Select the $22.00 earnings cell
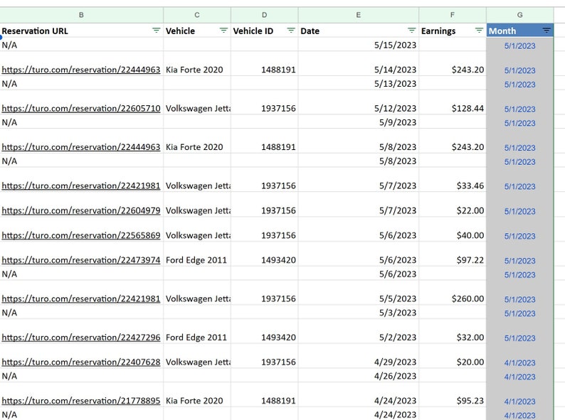 click(x=453, y=205)
